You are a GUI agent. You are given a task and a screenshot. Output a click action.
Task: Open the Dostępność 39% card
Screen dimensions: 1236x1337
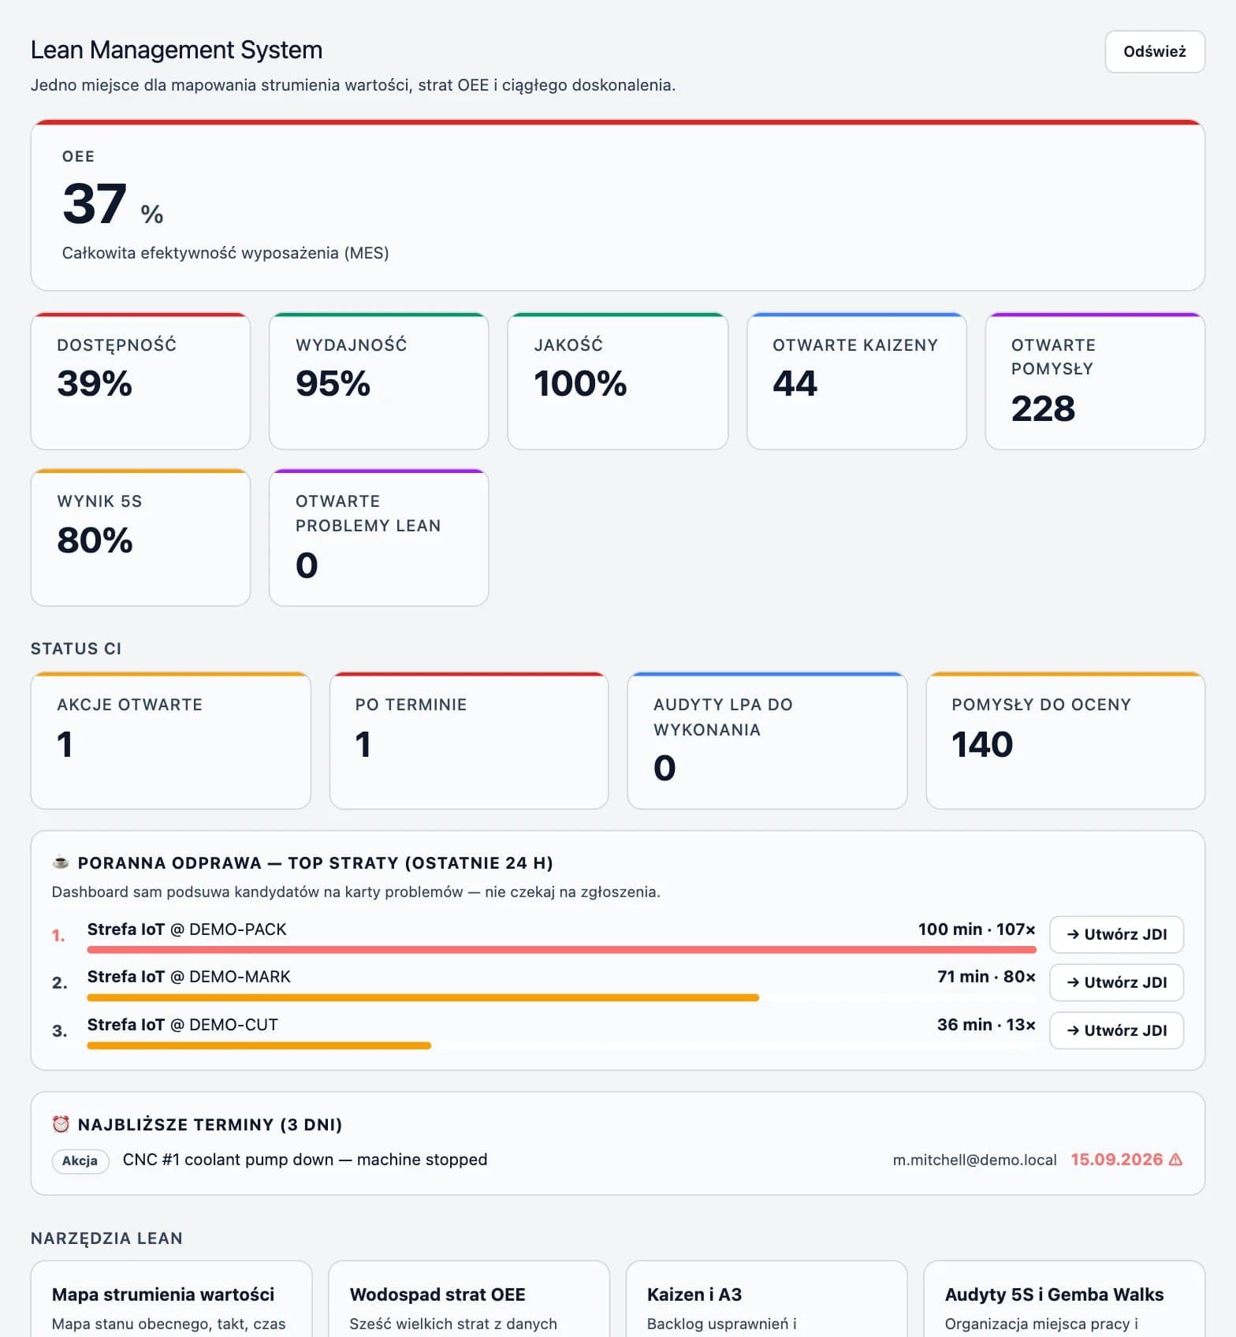(x=140, y=381)
